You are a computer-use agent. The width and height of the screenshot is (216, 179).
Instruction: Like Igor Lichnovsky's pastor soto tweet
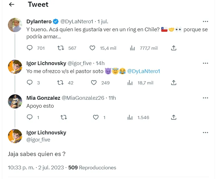point(94,83)
